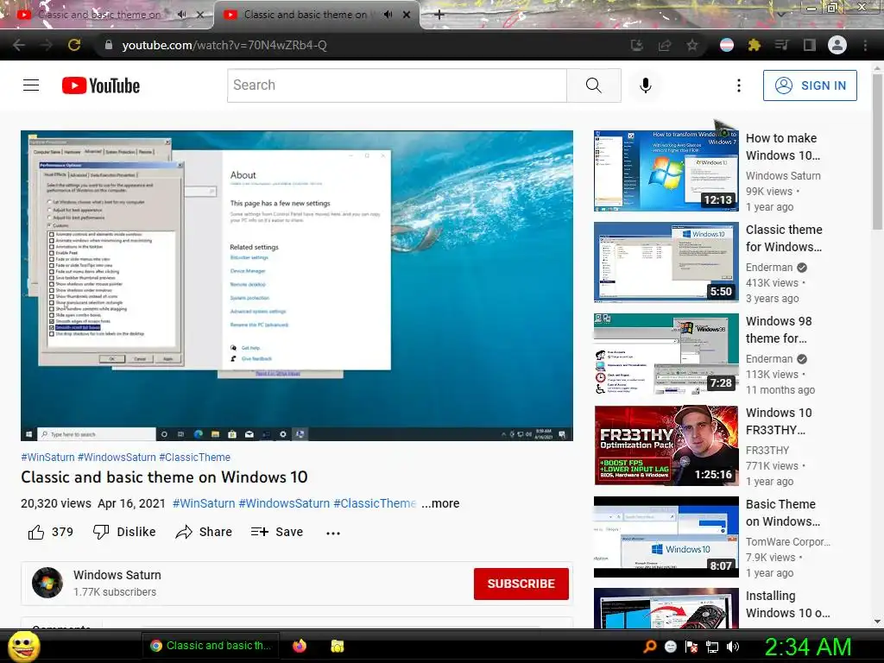
Task: Open Chrome three-dot menu
Action: point(865,45)
